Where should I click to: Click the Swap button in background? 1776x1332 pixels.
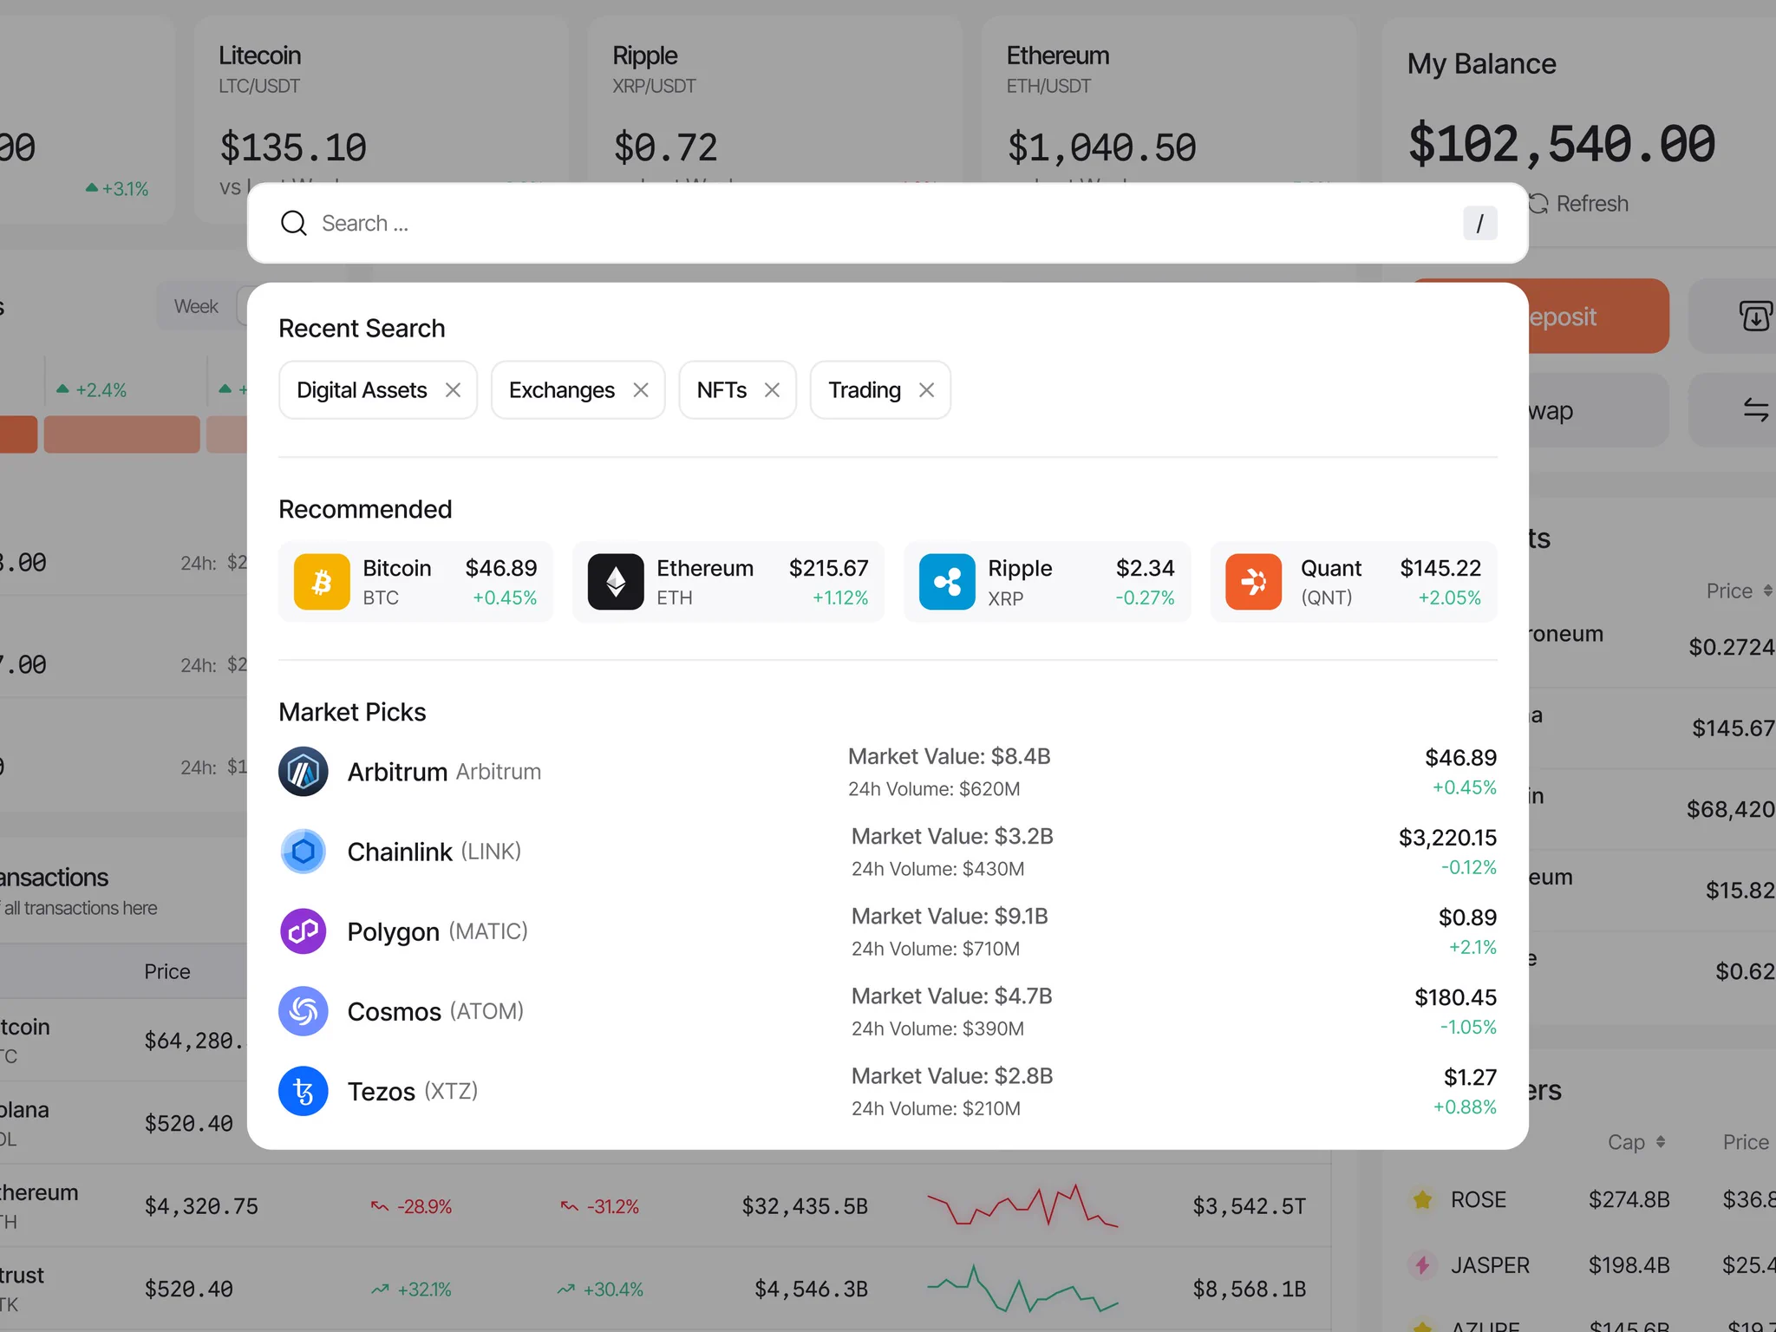click(1597, 410)
